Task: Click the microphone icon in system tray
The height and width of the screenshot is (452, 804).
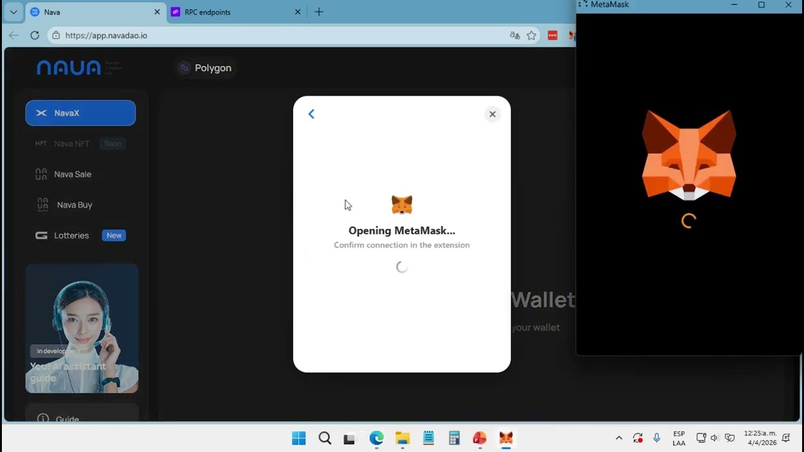Action: (x=657, y=438)
